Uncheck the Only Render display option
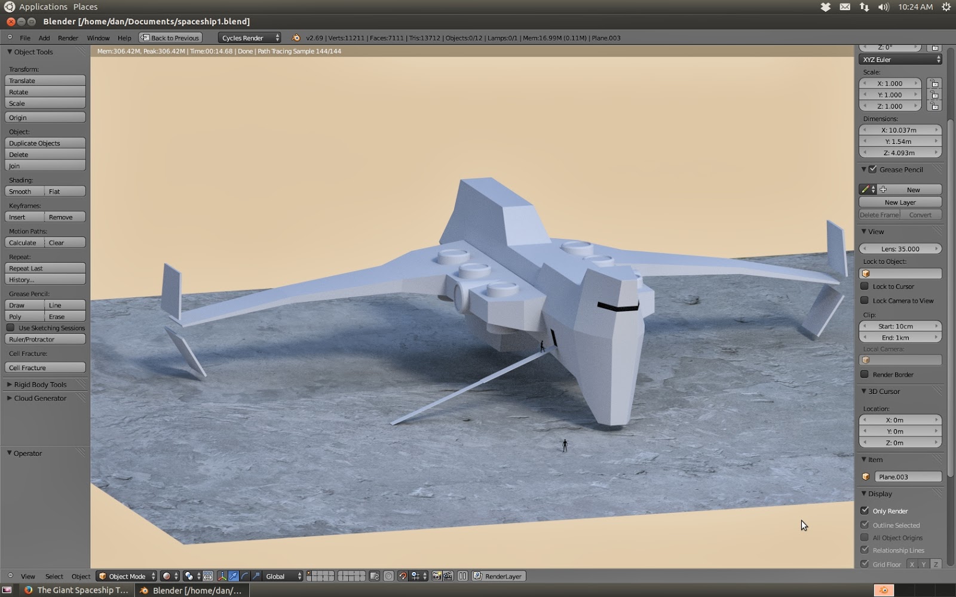 [865, 510]
